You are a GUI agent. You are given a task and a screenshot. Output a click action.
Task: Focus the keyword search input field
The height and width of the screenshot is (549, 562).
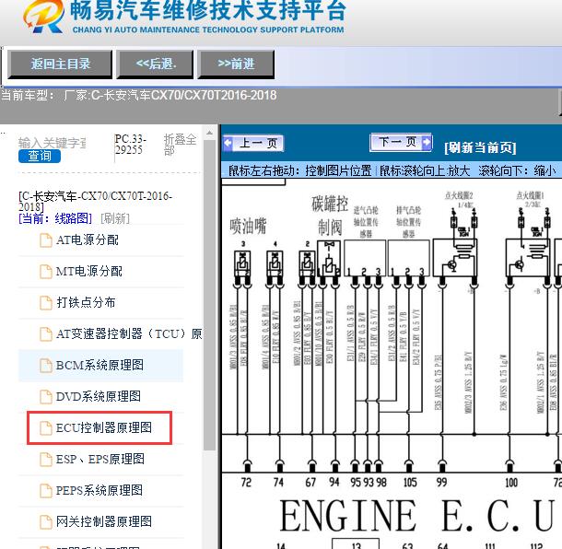click(x=53, y=143)
